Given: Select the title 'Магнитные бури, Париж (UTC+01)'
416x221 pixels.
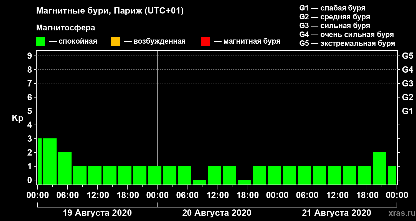Looking at the screenshot, I should pyautogui.click(x=110, y=11).
